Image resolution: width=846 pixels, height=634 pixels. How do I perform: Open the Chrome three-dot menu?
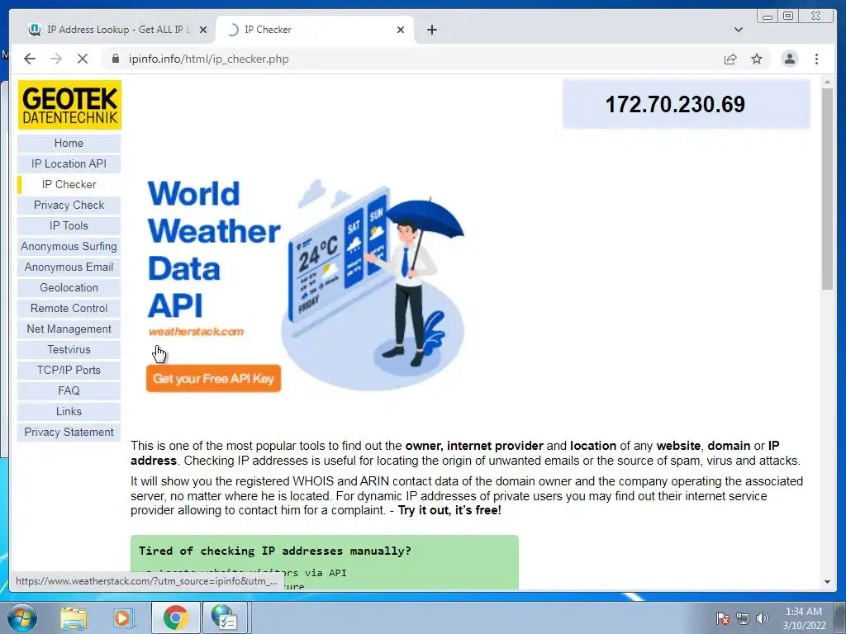(x=816, y=59)
